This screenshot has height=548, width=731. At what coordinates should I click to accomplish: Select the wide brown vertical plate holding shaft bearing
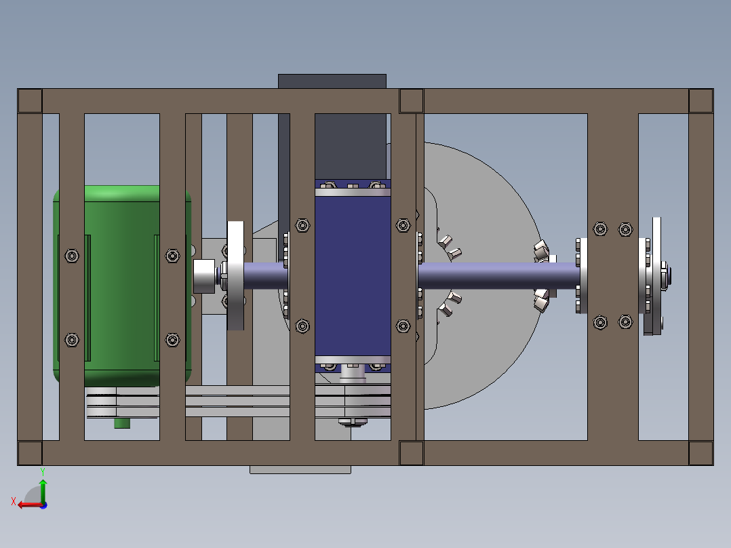click(612, 277)
